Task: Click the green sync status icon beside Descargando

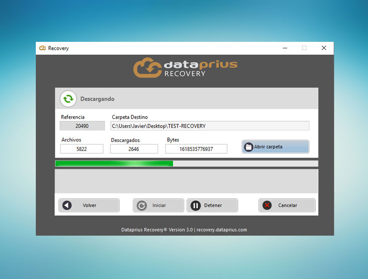Action: coord(68,99)
